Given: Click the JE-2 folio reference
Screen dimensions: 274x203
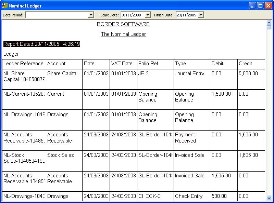Looking at the screenshot, I should point(143,73).
